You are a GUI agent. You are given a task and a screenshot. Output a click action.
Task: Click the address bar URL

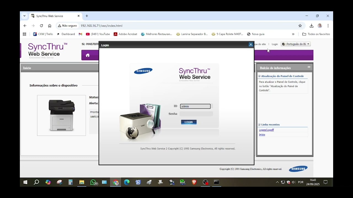[101, 26]
